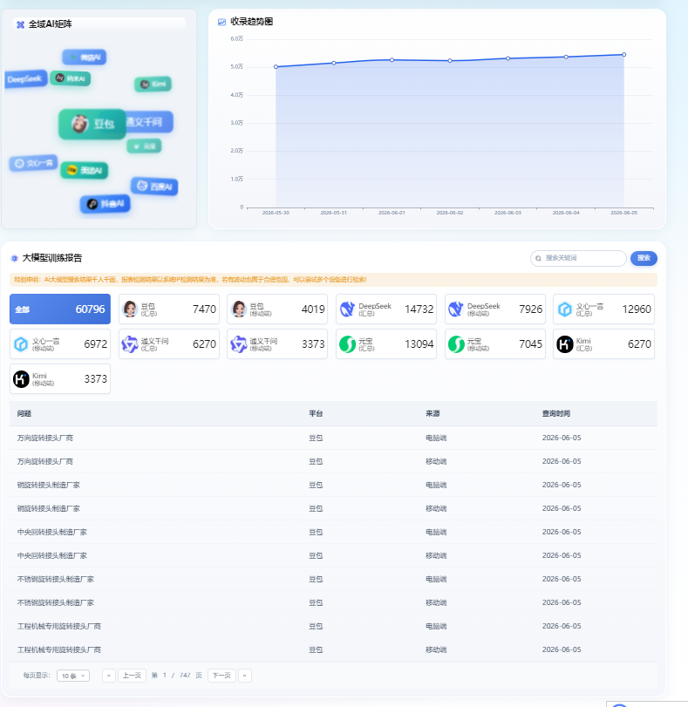Click the 抖音AI bubble in the matrix

pyautogui.click(x=106, y=204)
